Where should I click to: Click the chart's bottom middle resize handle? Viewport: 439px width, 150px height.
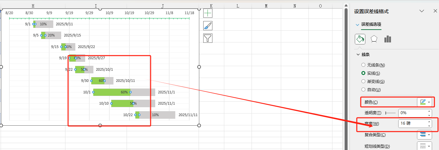pos(100,125)
